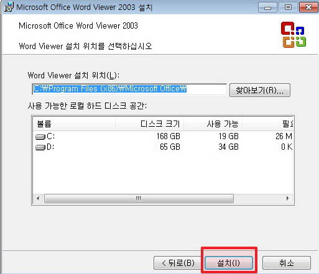Maximize the setup window
This screenshot has height=274, width=319.
(288, 7)
